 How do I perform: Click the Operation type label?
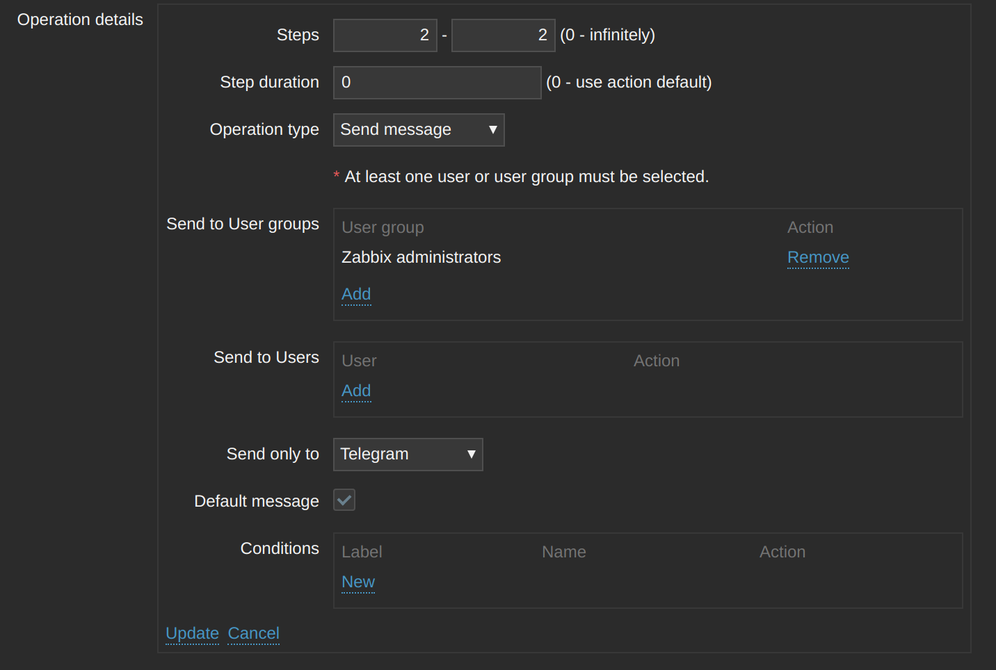click(264, 130)
